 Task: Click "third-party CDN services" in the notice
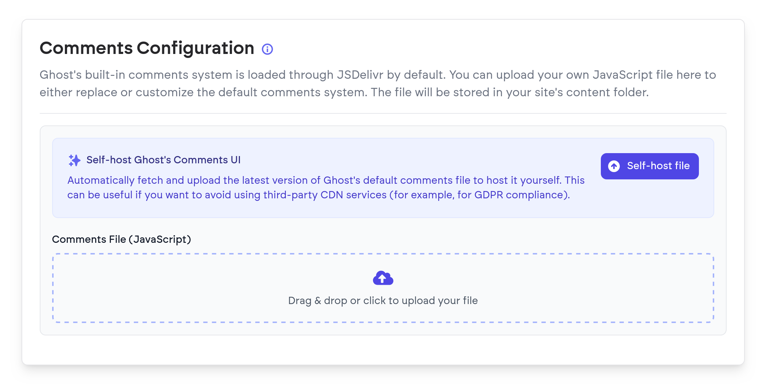[x=325, y=195]
